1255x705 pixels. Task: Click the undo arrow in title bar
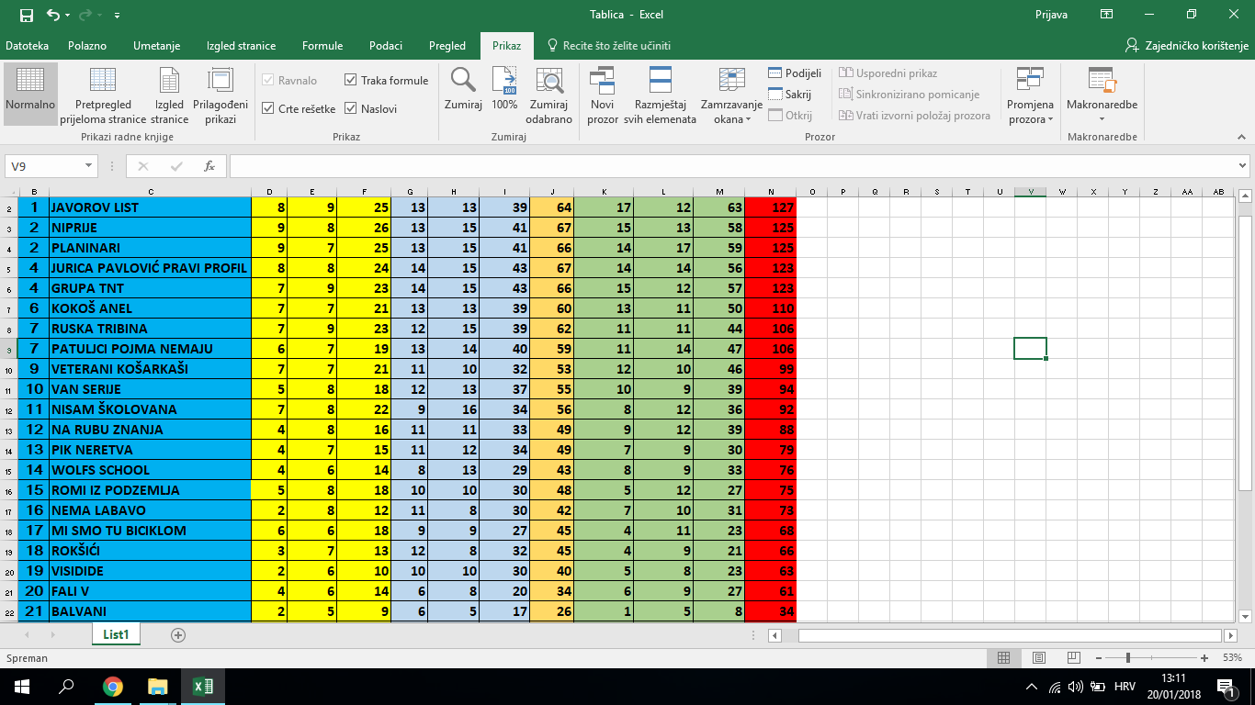(x=52, y=16)
